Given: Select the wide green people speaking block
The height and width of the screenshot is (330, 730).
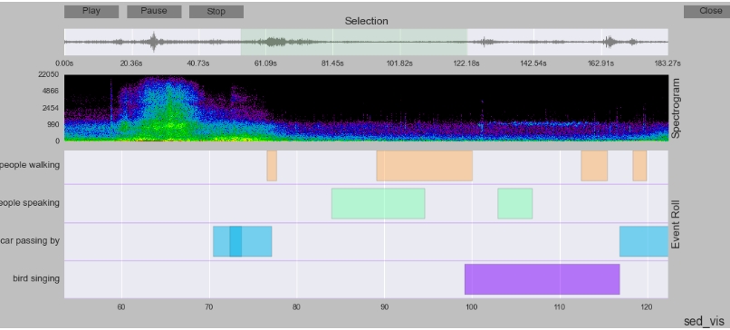Looking at the screenshot, I should [378, 204].
